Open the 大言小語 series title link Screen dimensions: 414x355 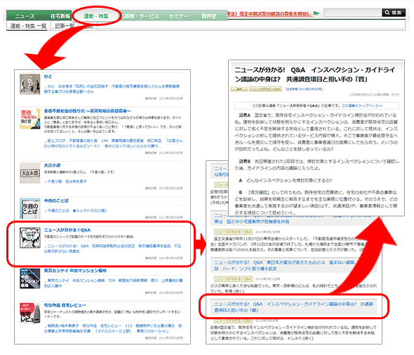tap(52, 165)
